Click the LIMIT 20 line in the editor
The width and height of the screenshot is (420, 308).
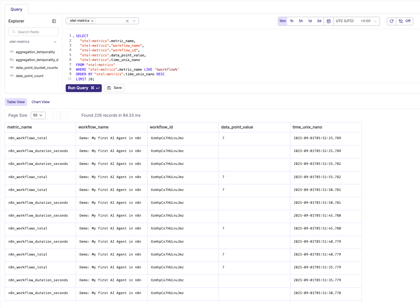(x=85, y=79)
